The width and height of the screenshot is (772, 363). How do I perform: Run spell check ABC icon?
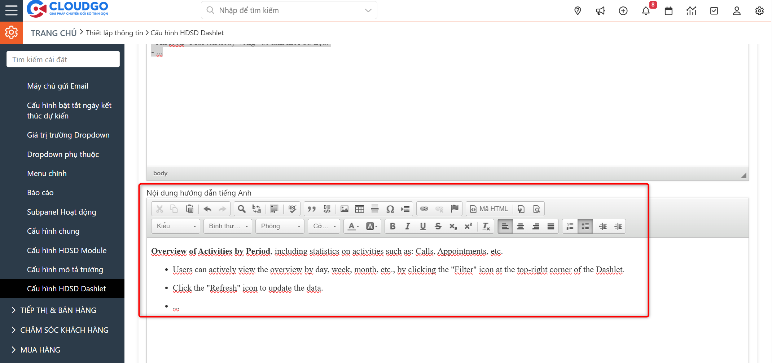coord(292,209)
